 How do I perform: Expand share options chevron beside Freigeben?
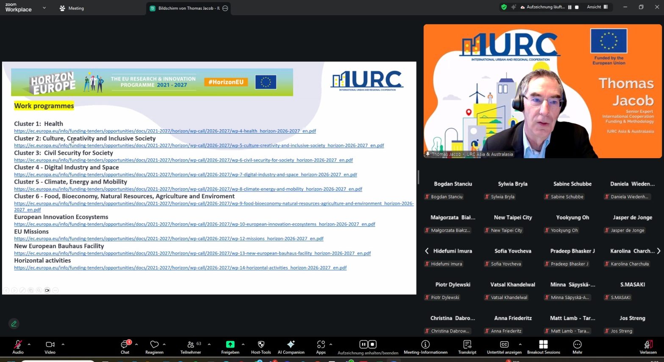click(x=243, y=344)
